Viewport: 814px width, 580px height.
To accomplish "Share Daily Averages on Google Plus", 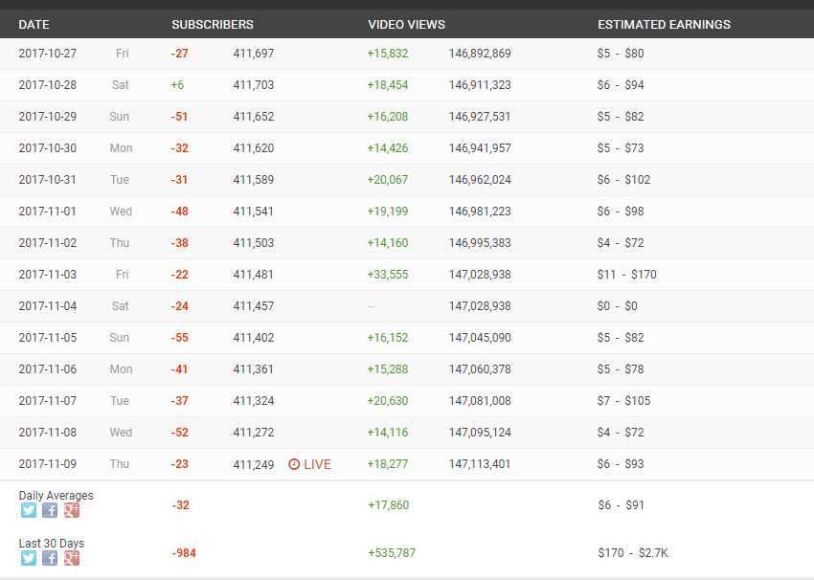I will pos(72,510).
